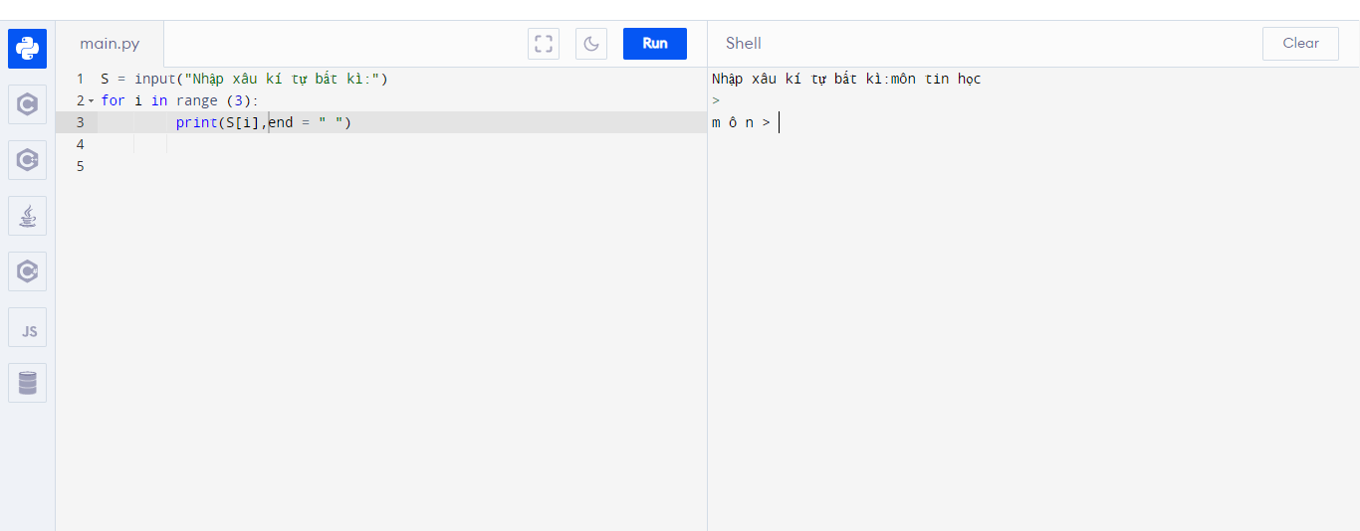
Task: Select the Python language icon
Action: click(x=27, y=49)
